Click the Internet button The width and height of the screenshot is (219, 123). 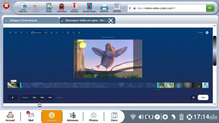pyautogui.click(x=52, y=117)
